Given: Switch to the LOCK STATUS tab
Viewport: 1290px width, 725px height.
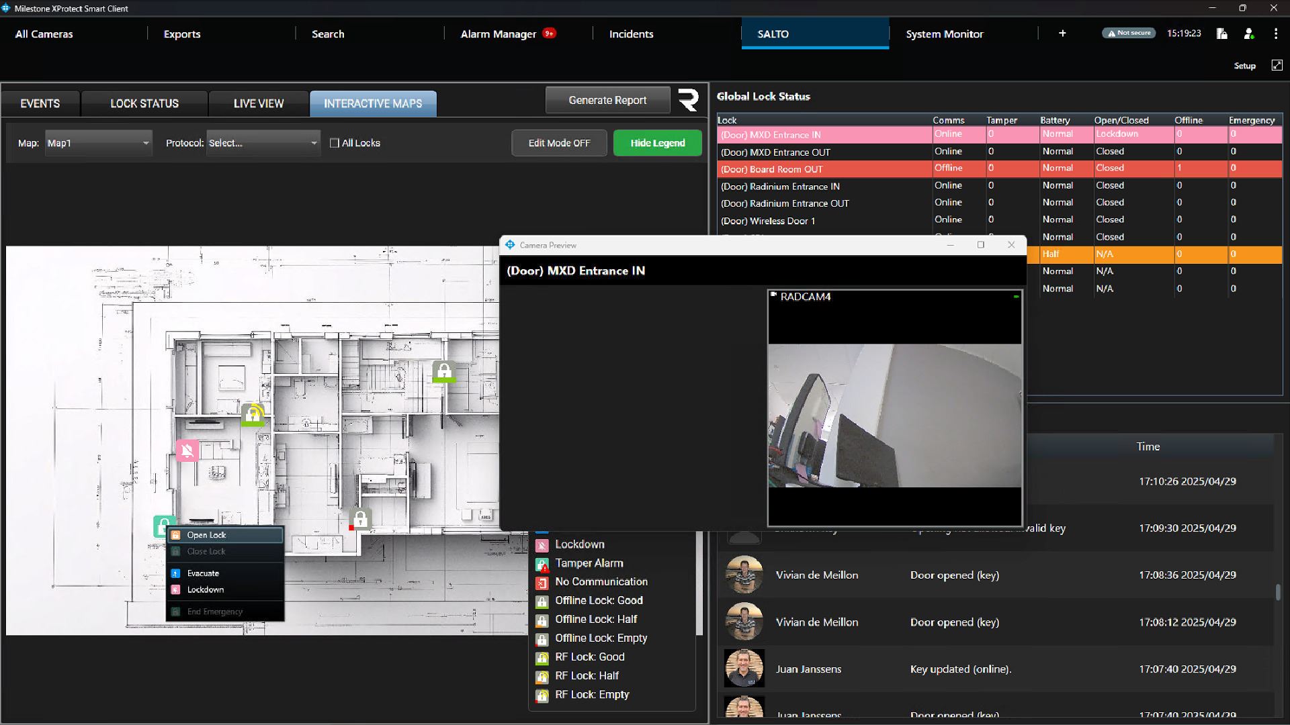Looking at the screenshot, I should click(144, 103).
